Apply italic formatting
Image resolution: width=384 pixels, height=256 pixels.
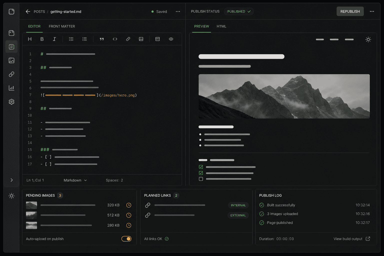tap(54, 39)
